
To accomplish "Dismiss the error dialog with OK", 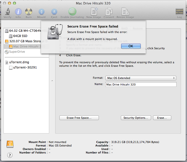I will pos(131,46).
